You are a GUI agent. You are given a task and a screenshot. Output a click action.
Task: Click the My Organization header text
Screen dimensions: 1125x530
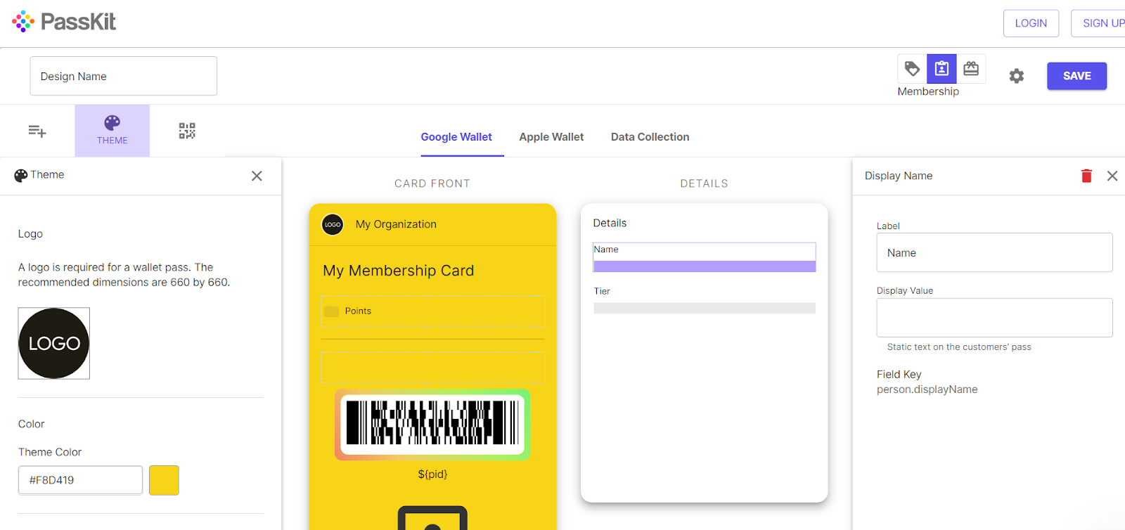click(x=396, y=224)
